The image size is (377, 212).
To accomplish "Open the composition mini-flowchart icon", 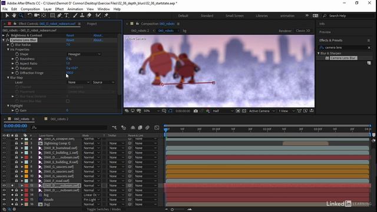I will click(114, 128).
